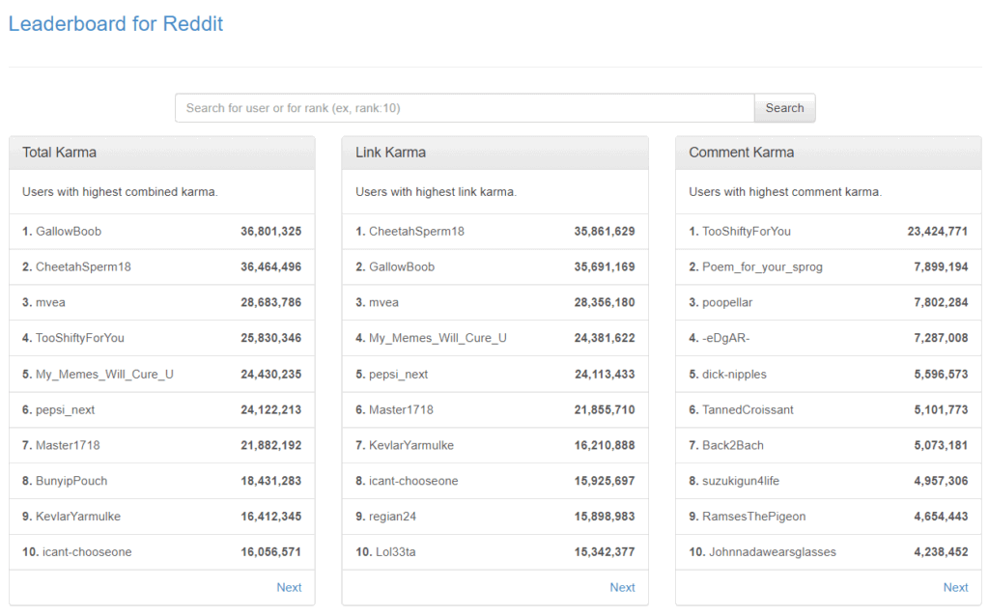Go to Next page of Link Karma
The height and width of the screenshot is (616, 989).
pyautogui.click(x=622, y=587)
